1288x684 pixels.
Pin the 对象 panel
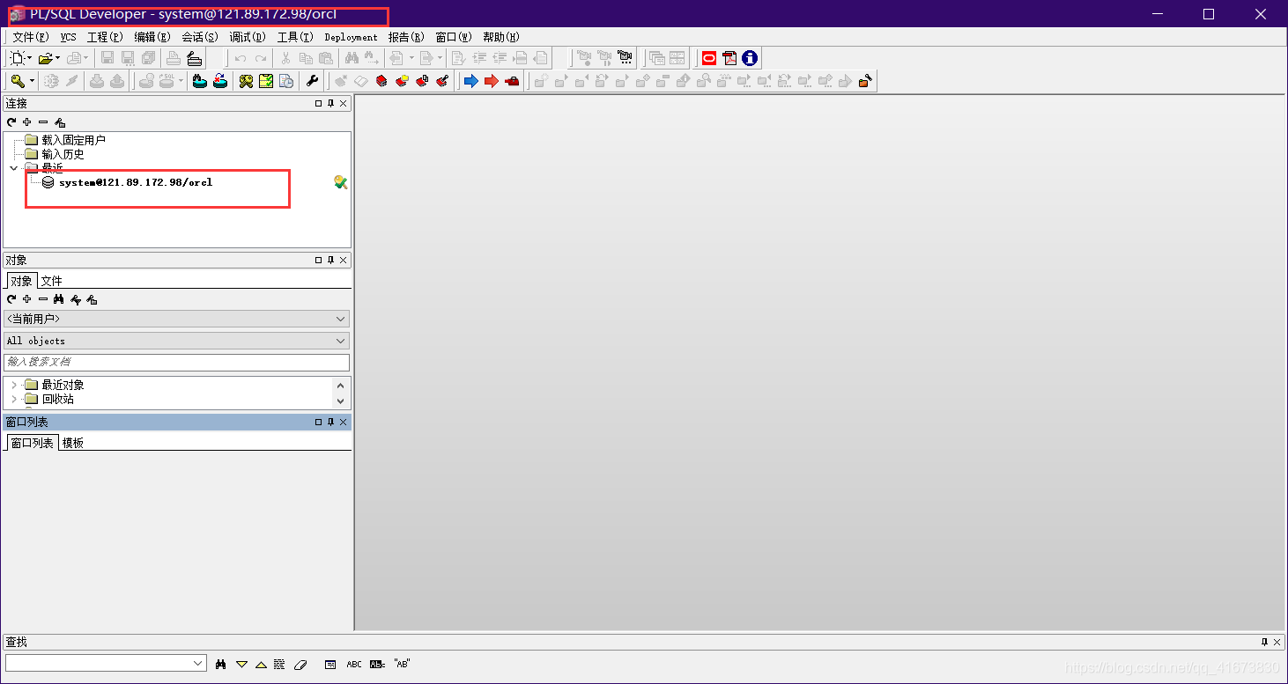click(x=330, y=261)
